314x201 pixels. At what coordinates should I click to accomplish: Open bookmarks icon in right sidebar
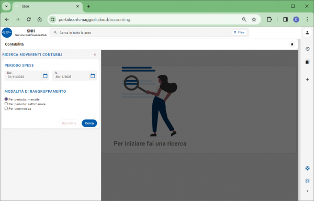coord(307,62)
